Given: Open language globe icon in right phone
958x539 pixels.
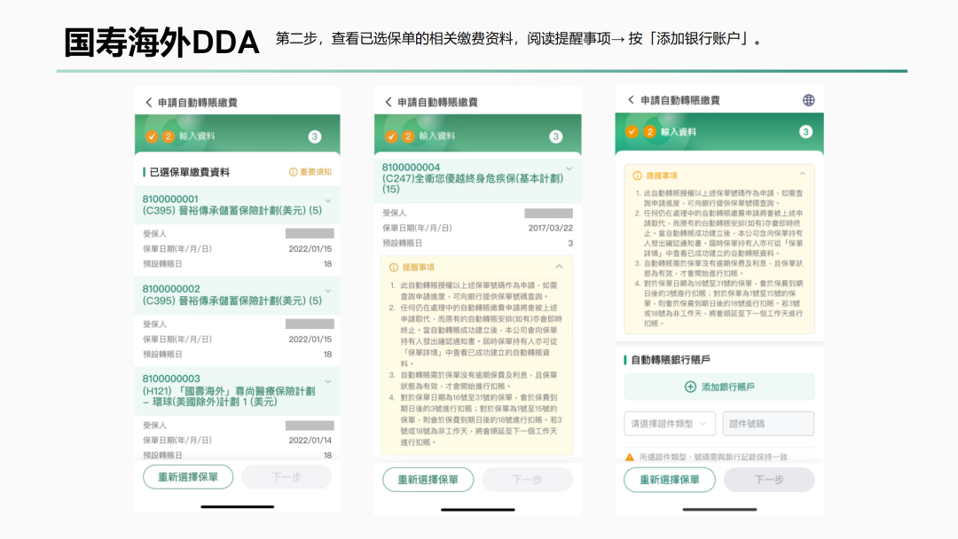Looking at the screenshot, I should (808, 100).
